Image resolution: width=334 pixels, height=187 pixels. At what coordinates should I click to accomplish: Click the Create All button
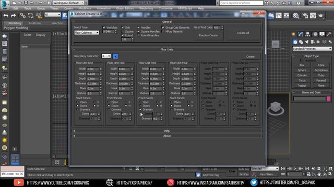(243, 33)
